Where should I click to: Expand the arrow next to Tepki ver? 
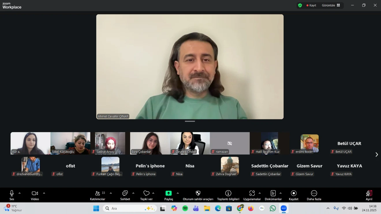tap(153, 193)
